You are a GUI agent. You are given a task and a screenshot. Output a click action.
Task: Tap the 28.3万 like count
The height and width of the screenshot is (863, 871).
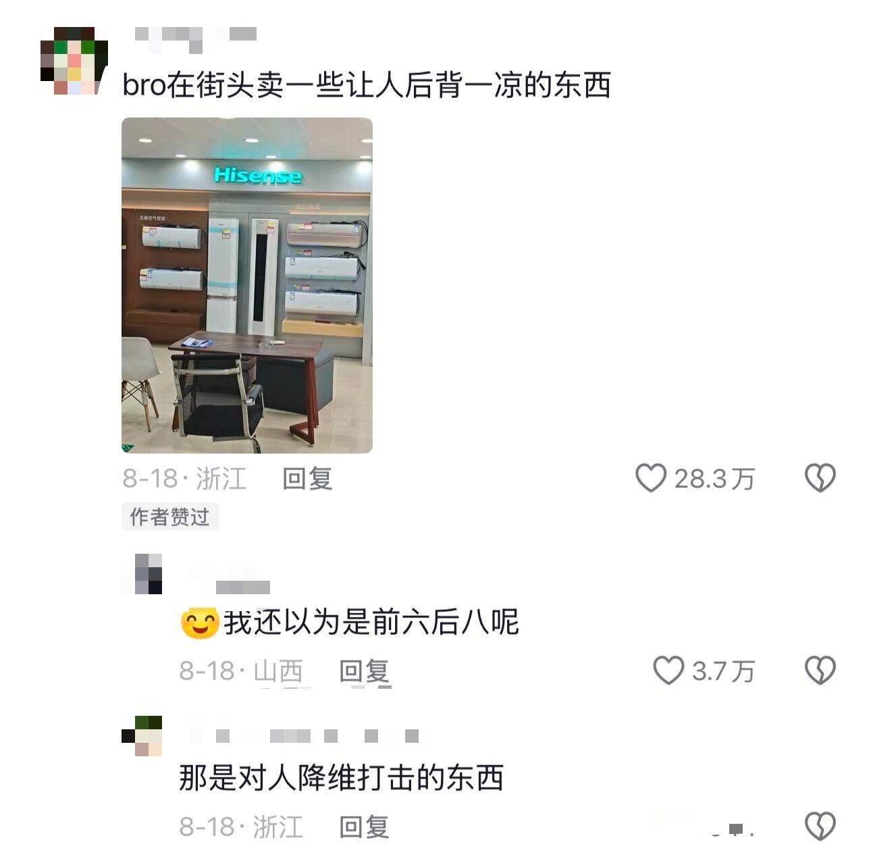(714, 479)
